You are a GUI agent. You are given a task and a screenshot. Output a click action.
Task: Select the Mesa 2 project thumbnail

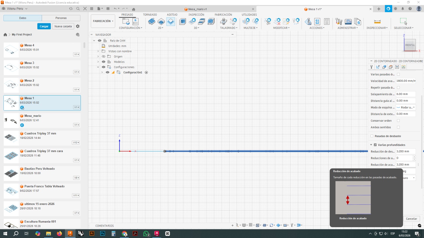pos(11,85)
